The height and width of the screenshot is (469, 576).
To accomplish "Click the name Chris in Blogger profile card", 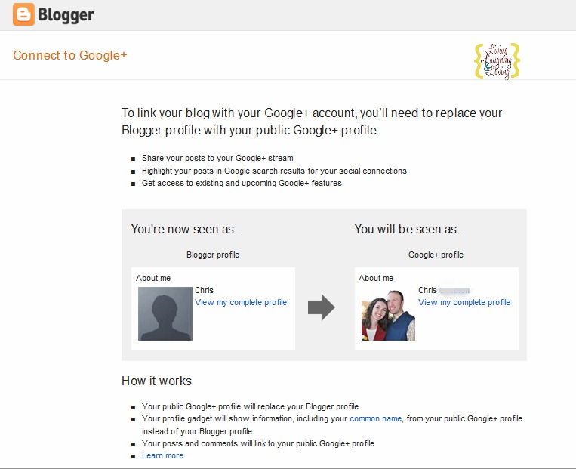I will [204, 290].
